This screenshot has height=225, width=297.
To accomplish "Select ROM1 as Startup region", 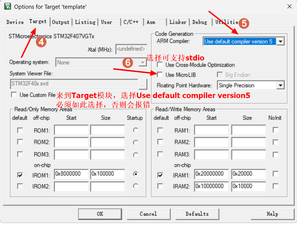I will click(135, 130).
